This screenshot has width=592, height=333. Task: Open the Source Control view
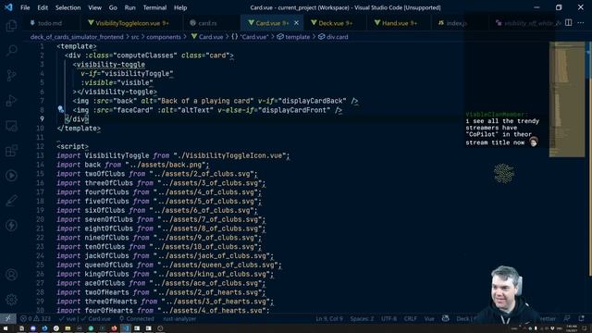pos(11,76)
